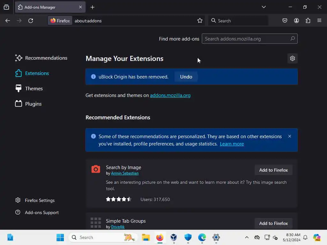The image size is (327, 245).
Task: Open the Firefox View icon in tab bar
Action: click(6, 7)
